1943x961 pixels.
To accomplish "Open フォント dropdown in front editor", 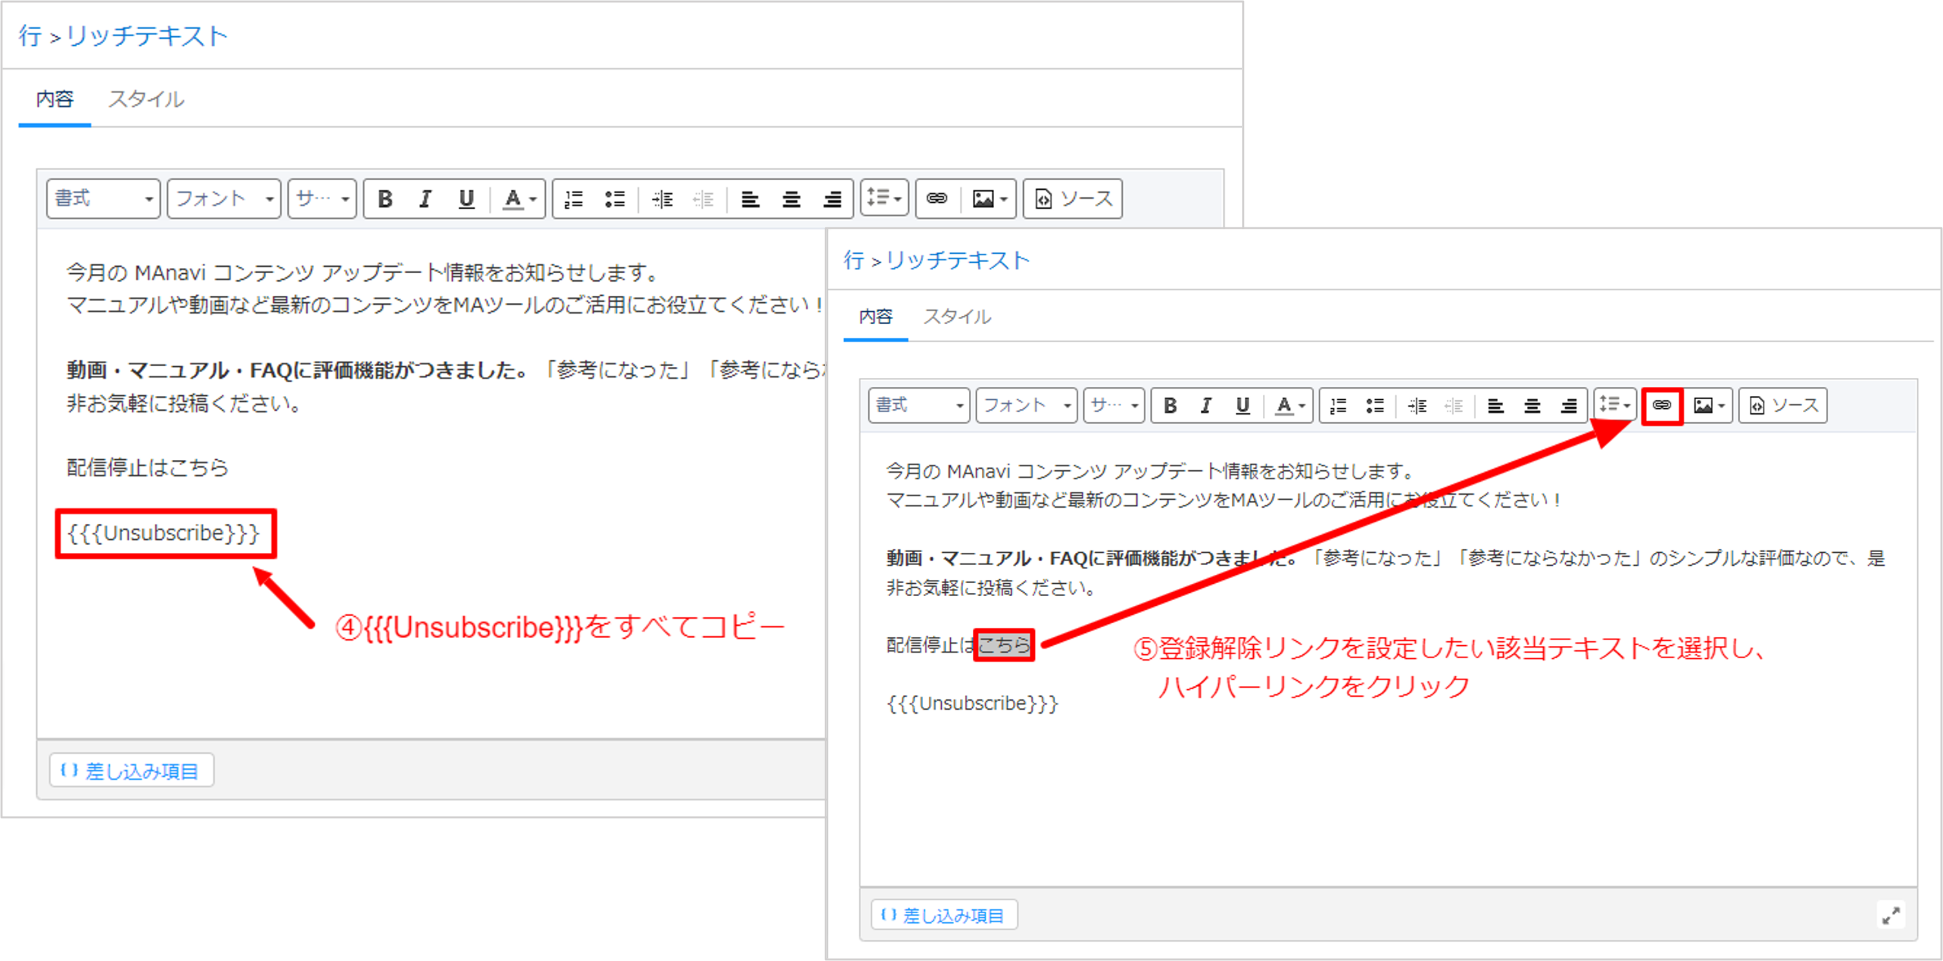I will pos(1026,406).
